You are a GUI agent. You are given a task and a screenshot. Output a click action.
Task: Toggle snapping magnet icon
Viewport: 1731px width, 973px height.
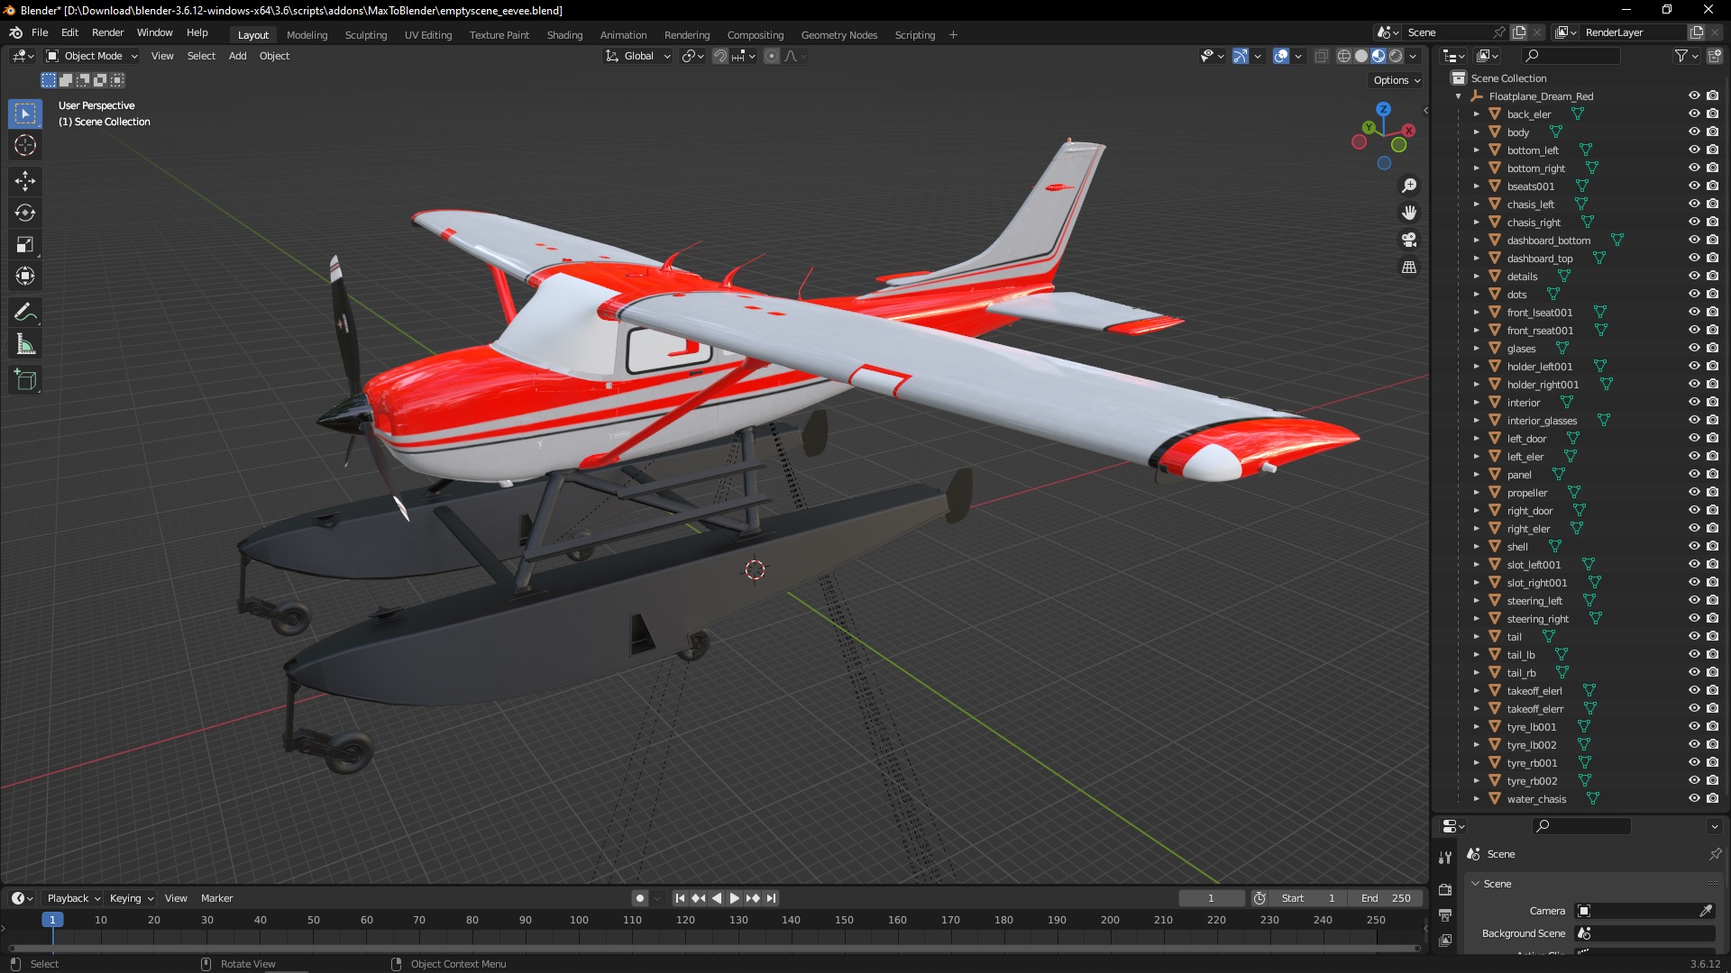719,56
